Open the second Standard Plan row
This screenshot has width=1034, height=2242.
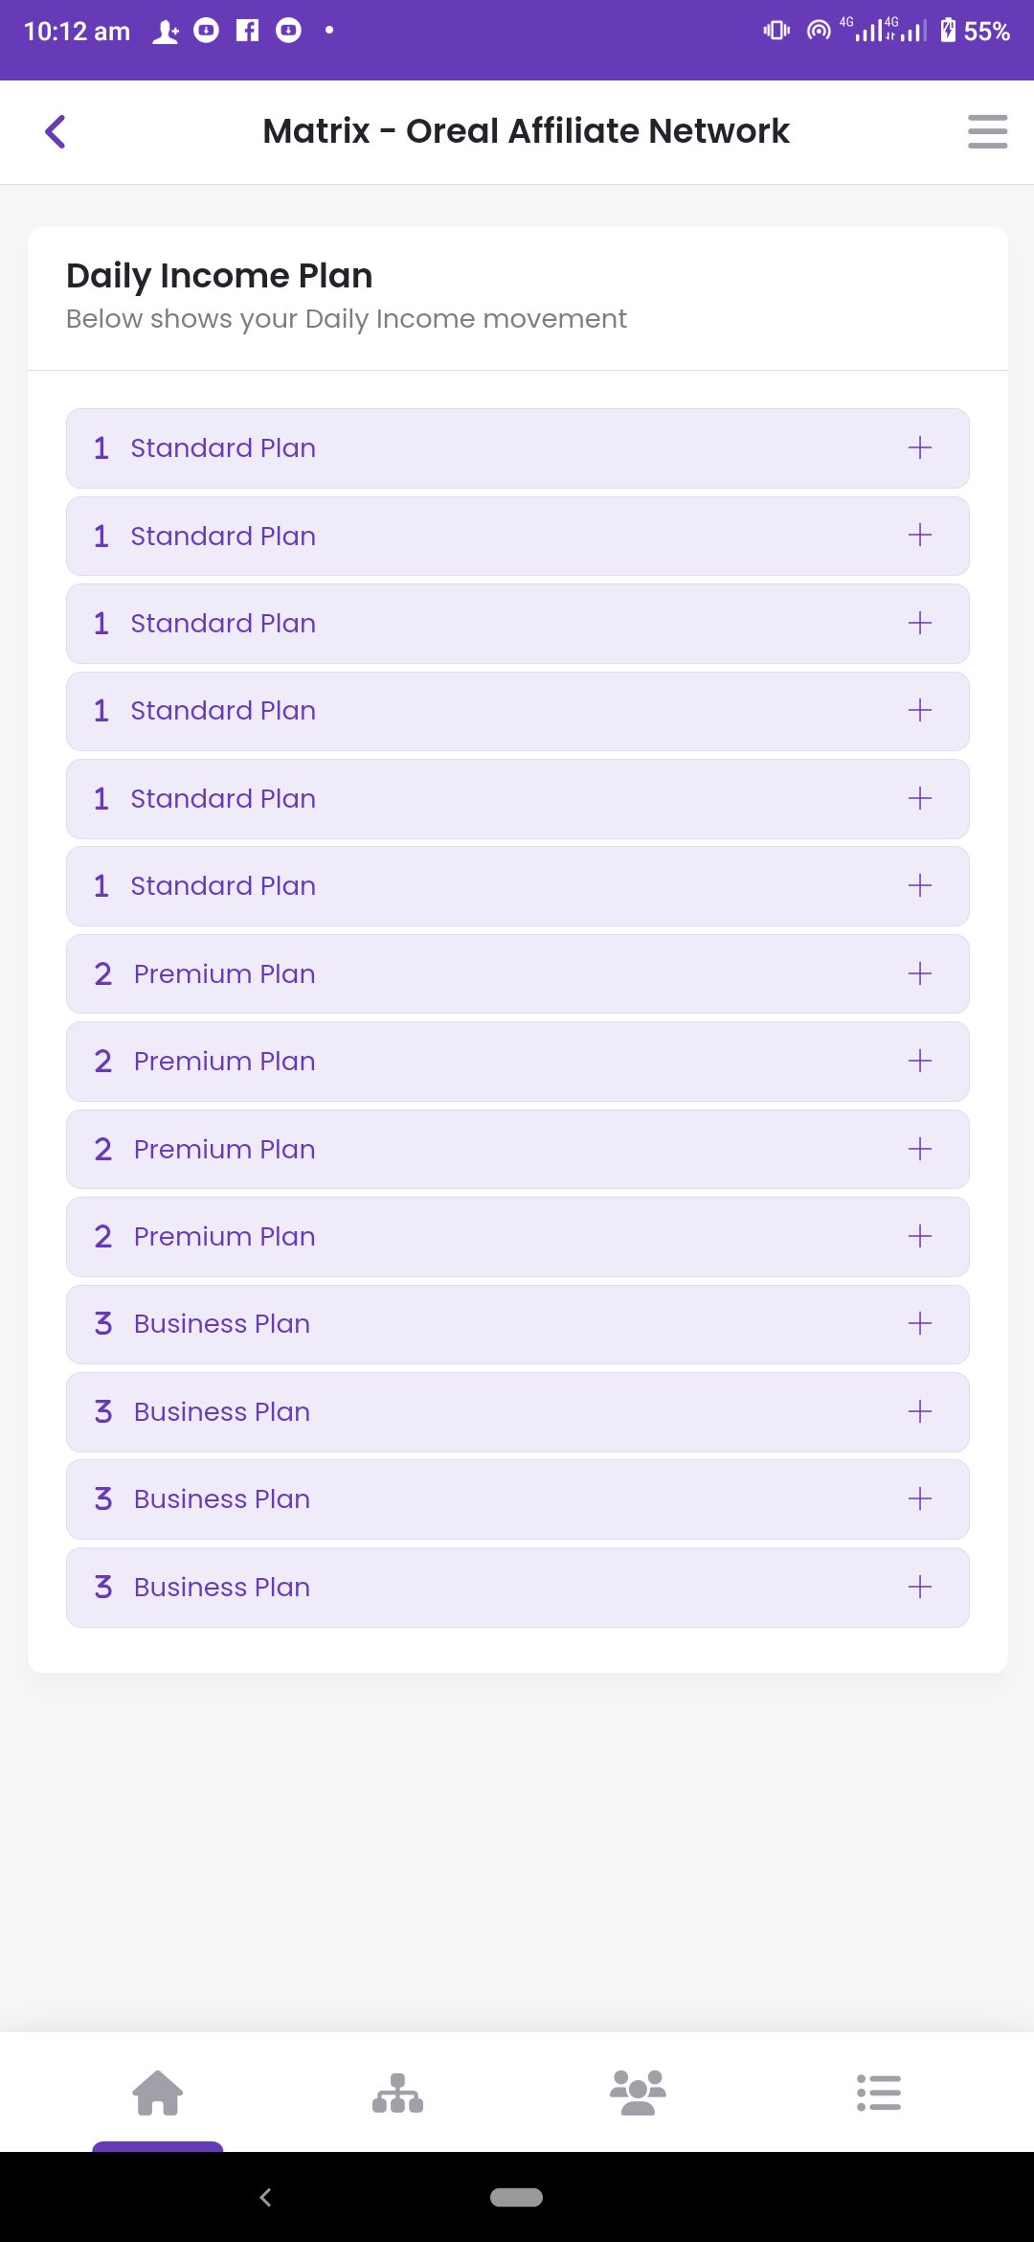point(517,536)
